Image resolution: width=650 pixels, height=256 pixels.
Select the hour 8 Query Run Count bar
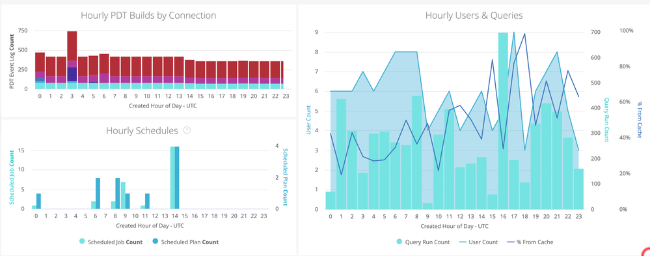(416, 152)
